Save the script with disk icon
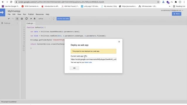 click(22, 19)
